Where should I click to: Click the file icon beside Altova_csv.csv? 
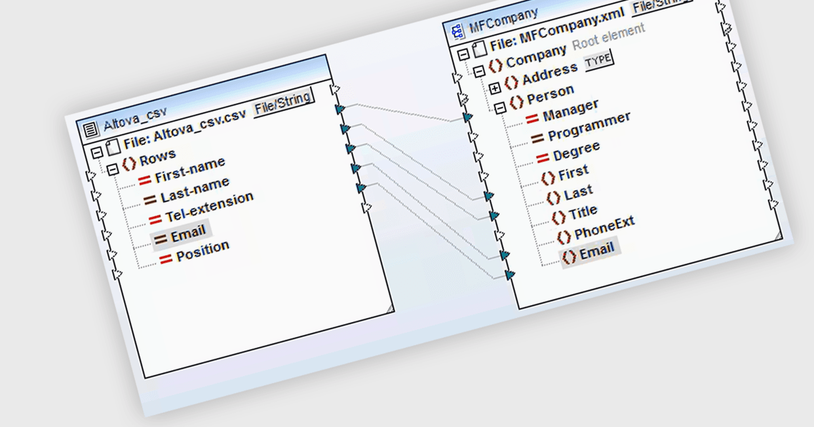click(x=112, y=148)
